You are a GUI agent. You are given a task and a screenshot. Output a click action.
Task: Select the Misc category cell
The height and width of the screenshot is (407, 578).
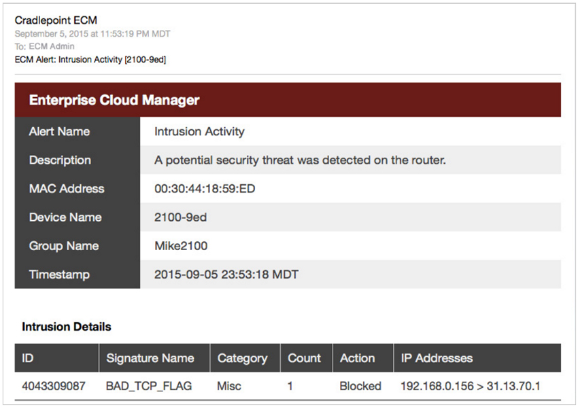pos(229,386)
